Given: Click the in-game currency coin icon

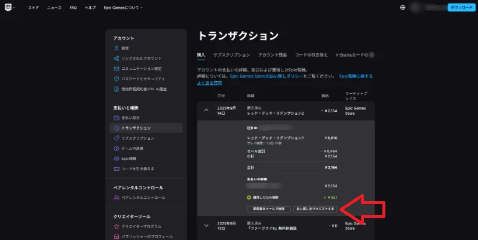Looking at the screenshot, I should (116, 148).
